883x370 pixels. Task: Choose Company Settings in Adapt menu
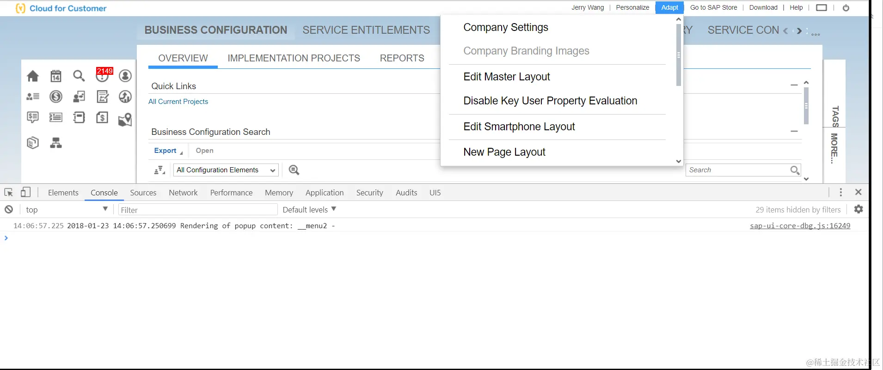pos(506,27)
